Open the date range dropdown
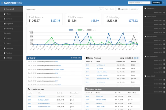The width and height of the screenshot is (166, 110). 128,9
